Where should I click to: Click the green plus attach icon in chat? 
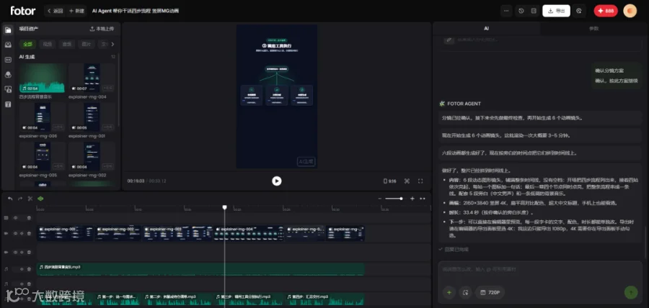tap(449, 293)
